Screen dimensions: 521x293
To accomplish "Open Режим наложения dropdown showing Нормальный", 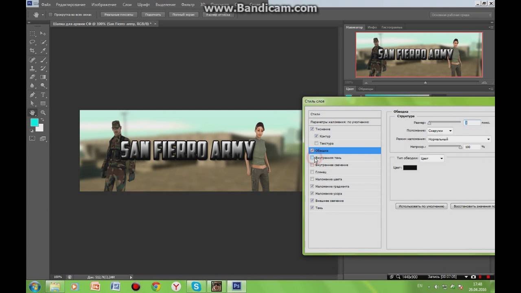I will (x=459, y=139).
